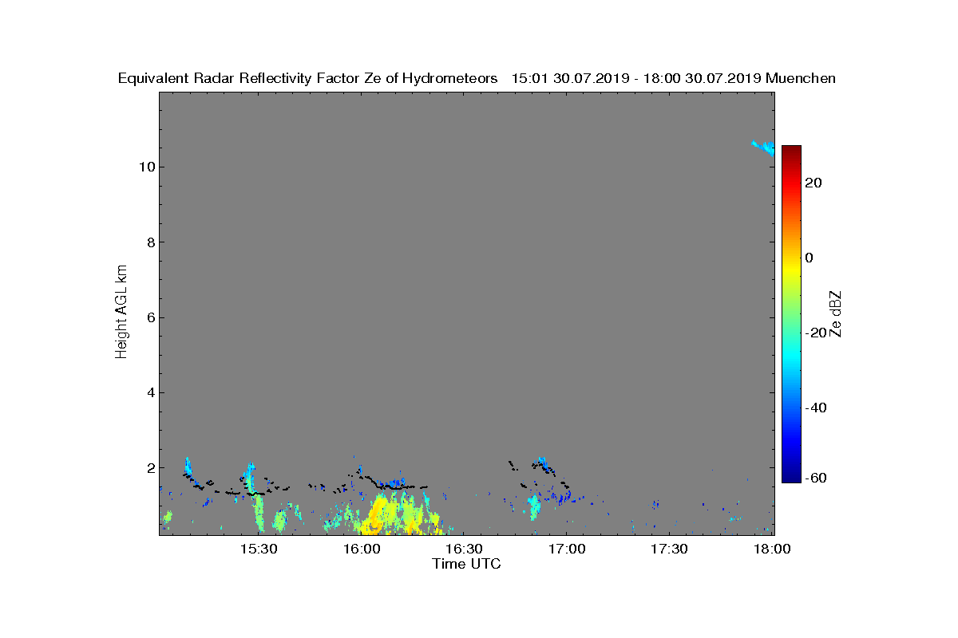Click the 17:00 time tick label
The width and height of the screenshot is (958, 638).
point(566,549)
